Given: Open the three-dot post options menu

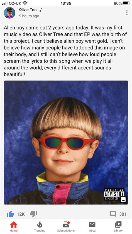Looking at the screenshot, I should pos(127,13).
